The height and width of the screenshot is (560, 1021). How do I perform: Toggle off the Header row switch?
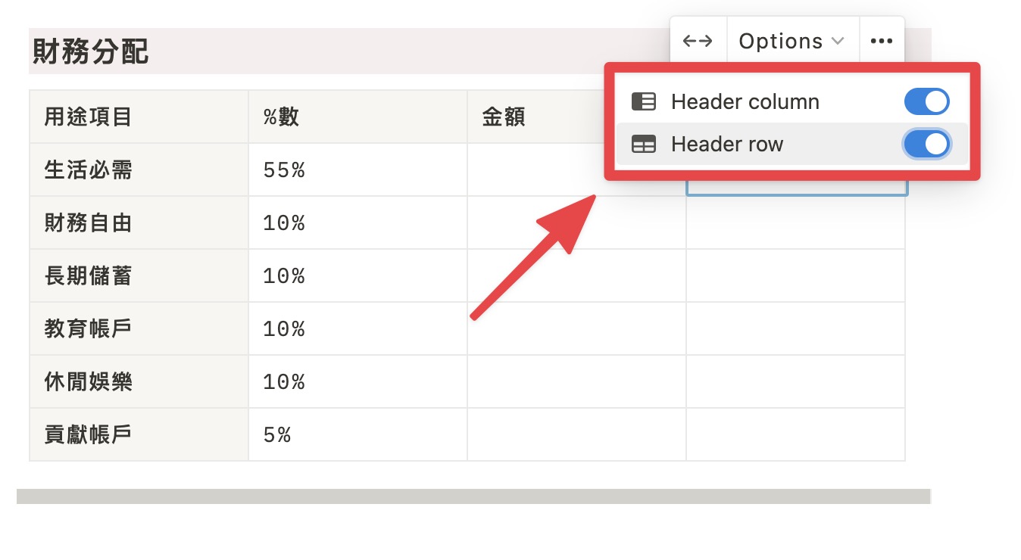927,145
